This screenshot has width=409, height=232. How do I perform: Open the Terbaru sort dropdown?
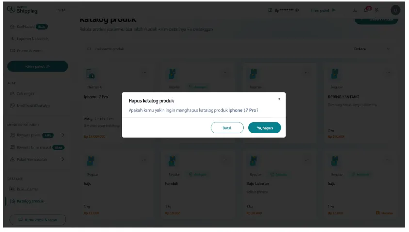[371, 49]
